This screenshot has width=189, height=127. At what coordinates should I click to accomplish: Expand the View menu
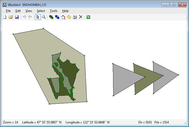click(29, 11)
